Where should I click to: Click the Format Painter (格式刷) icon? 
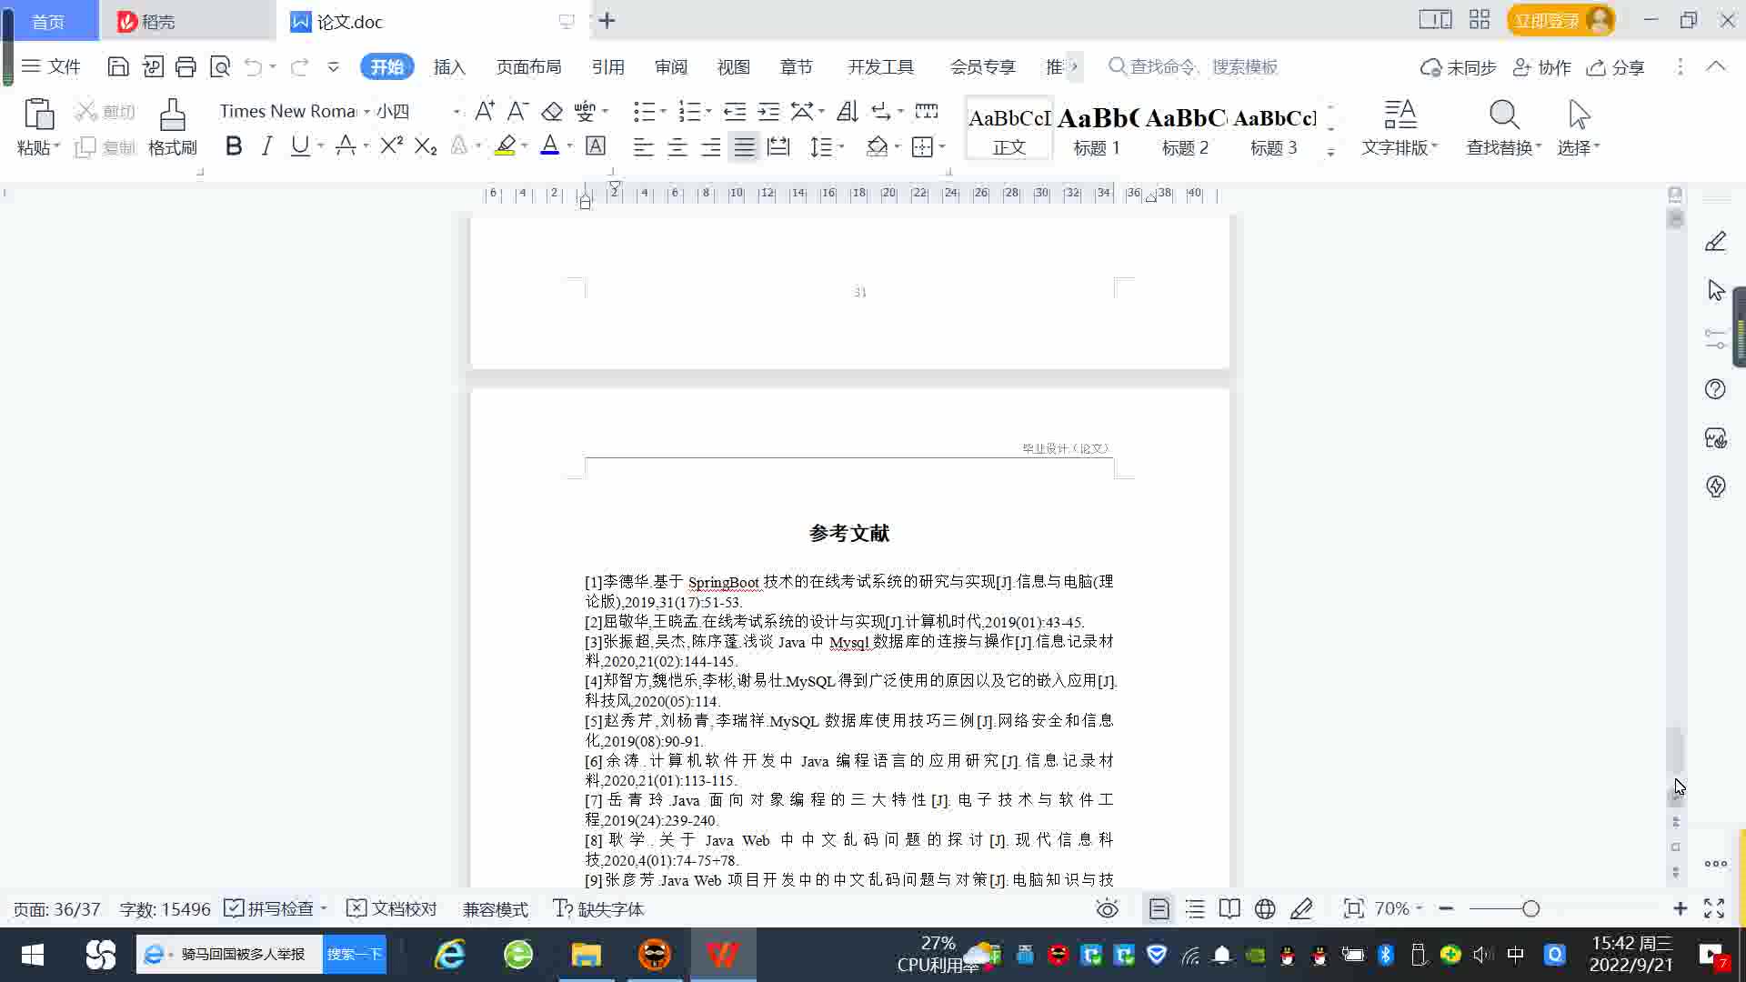pos(172,115)
